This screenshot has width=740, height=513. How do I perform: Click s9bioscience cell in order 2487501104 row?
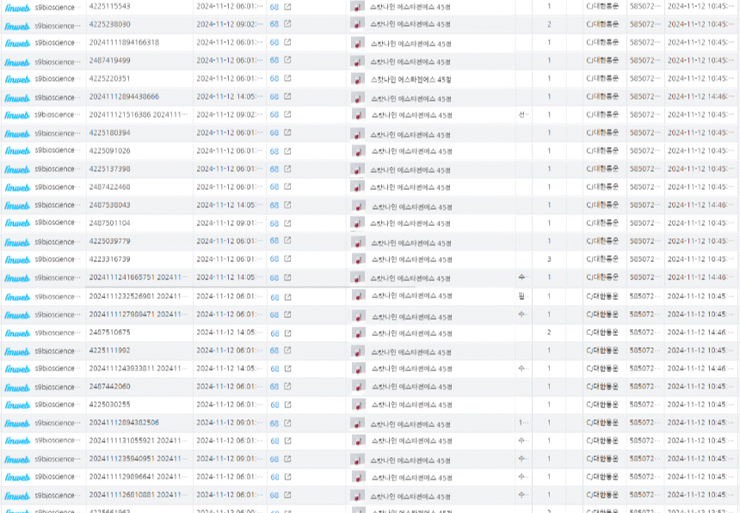click(x=57, y=223)
